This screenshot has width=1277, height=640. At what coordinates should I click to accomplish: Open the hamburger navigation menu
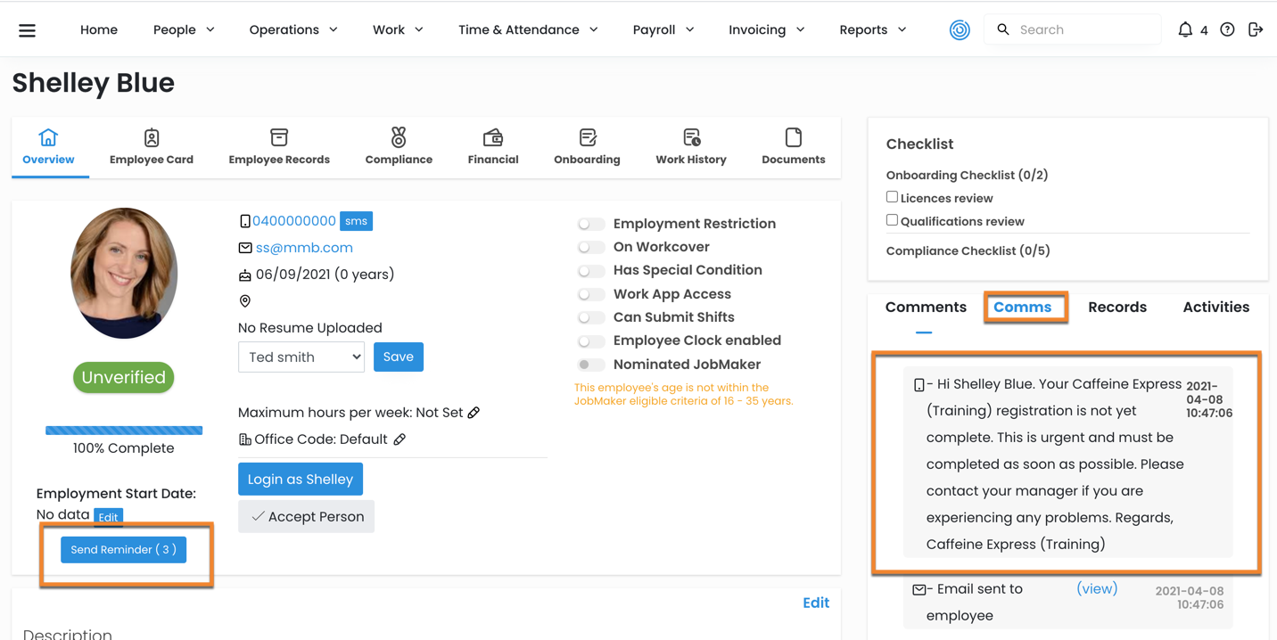28,30
